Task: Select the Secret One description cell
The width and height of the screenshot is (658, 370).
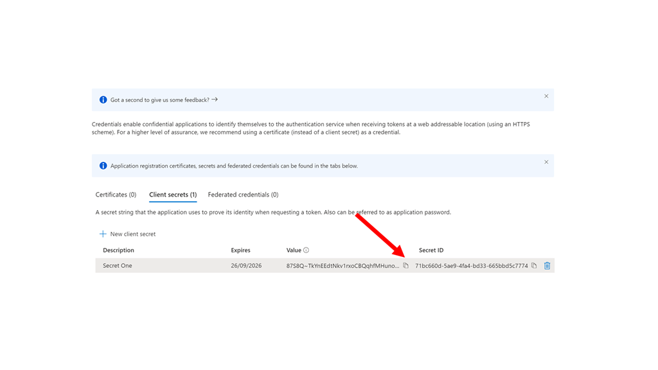Action: pyautogui.click(x=118, y=265)
